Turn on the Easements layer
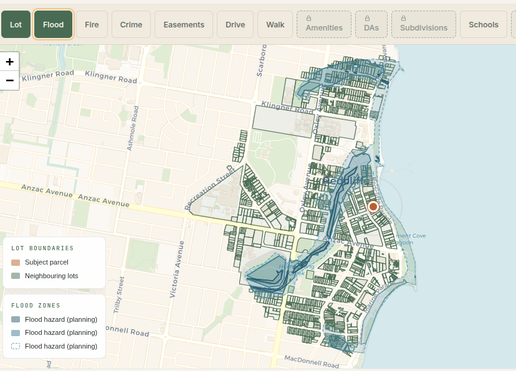This screenshot has height=371, width=516. click(x=184, y=24)
